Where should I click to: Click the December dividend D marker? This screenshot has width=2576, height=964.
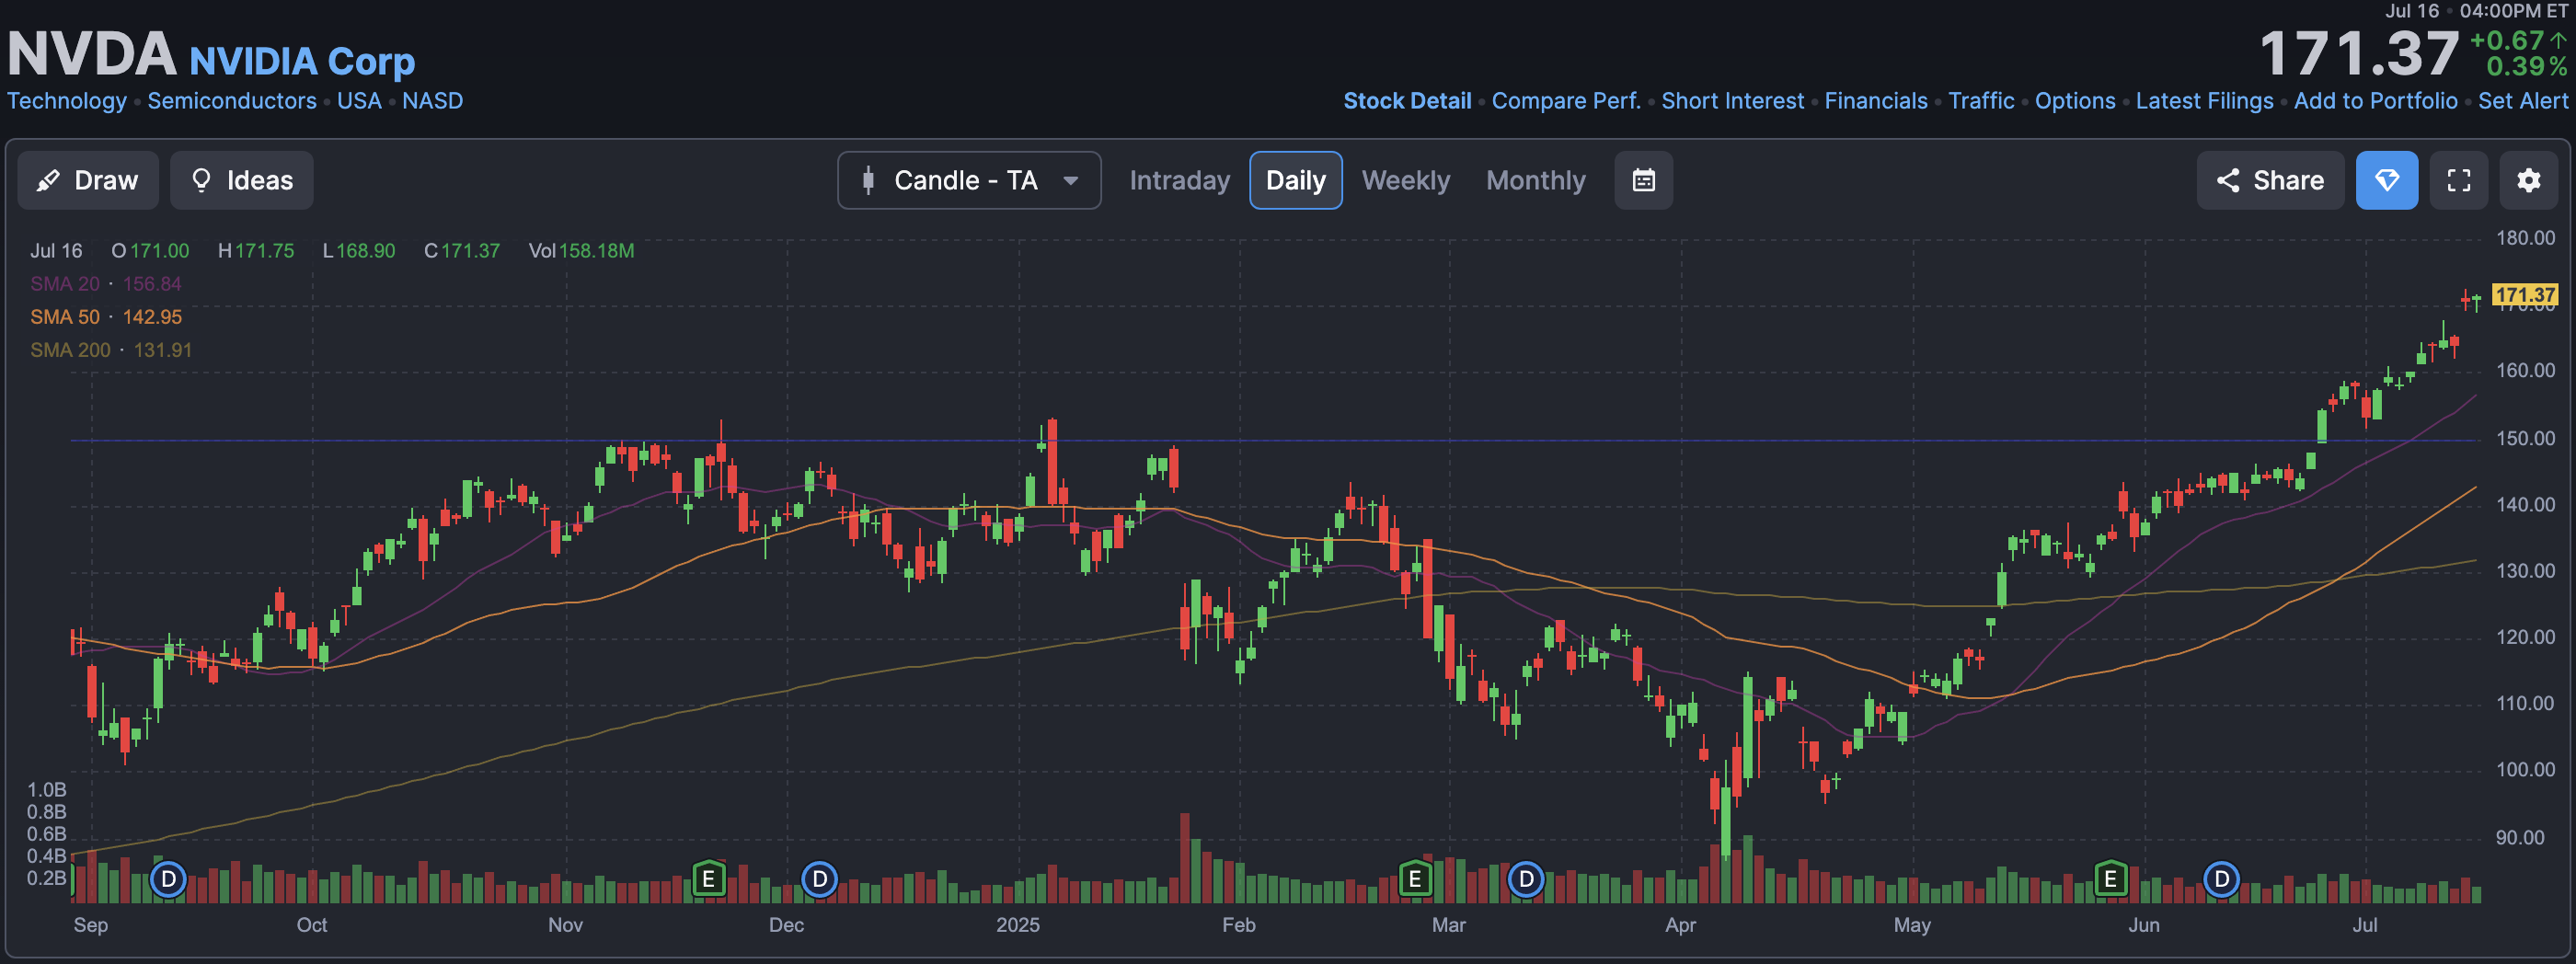[819, 879]
